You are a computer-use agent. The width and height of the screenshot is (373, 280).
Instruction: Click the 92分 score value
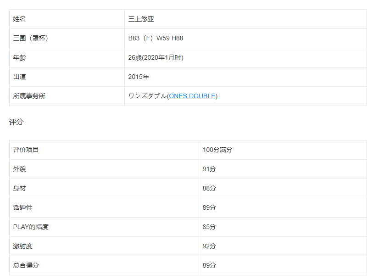coord(209,246)
